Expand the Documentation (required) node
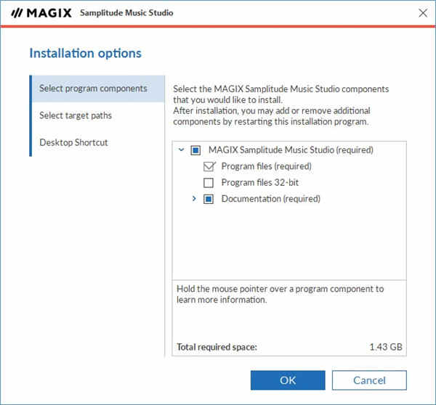 pos(194,199)
